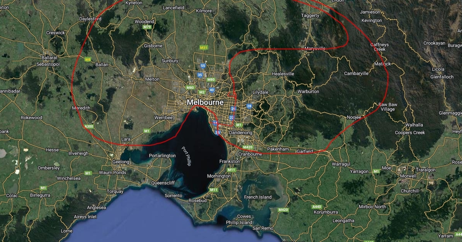Select the blue route 40 shield

click(x=212, y=90)
